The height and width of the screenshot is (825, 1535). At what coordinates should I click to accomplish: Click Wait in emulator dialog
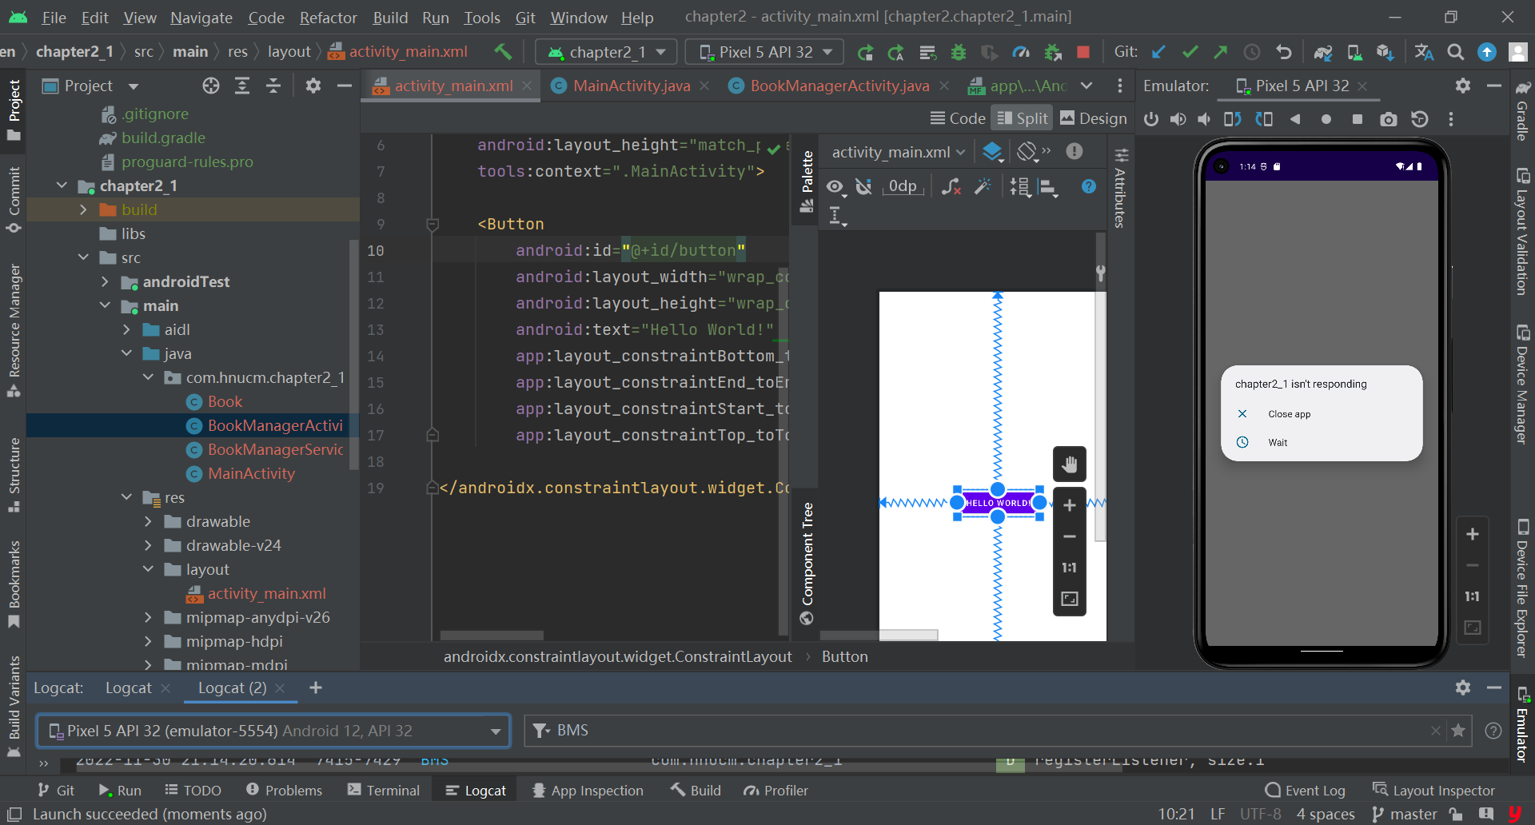pyautogui.click(x=1278, y=442)
